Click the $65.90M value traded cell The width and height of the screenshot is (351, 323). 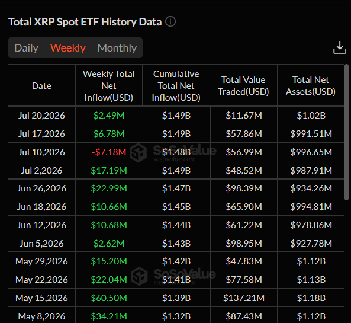[x=244, y=207]
